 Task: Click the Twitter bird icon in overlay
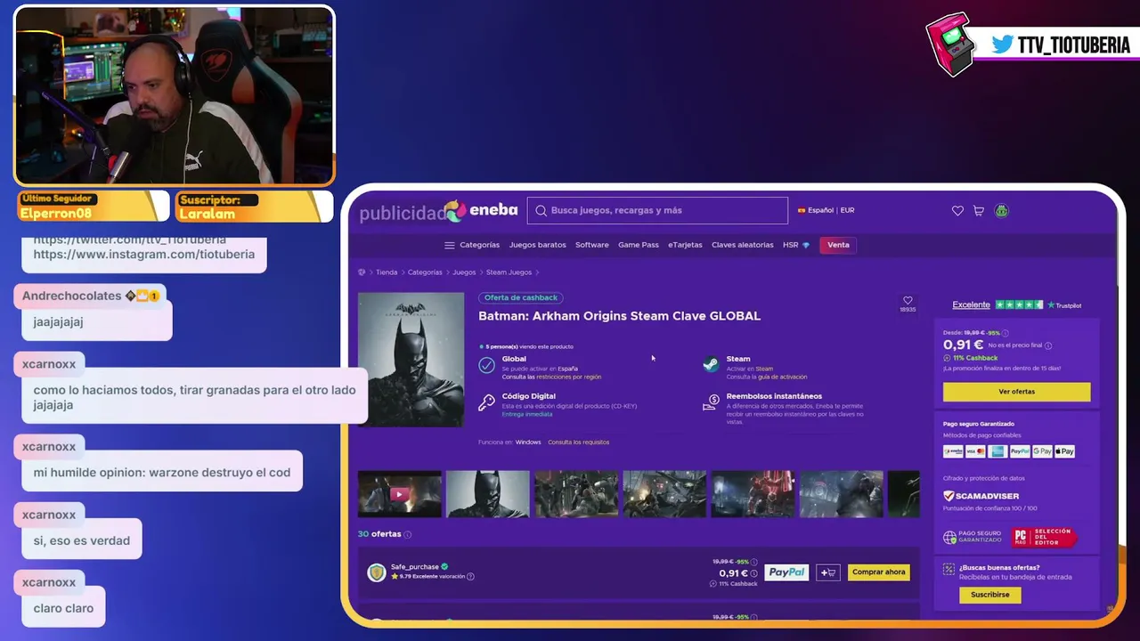coord(1003,45)
